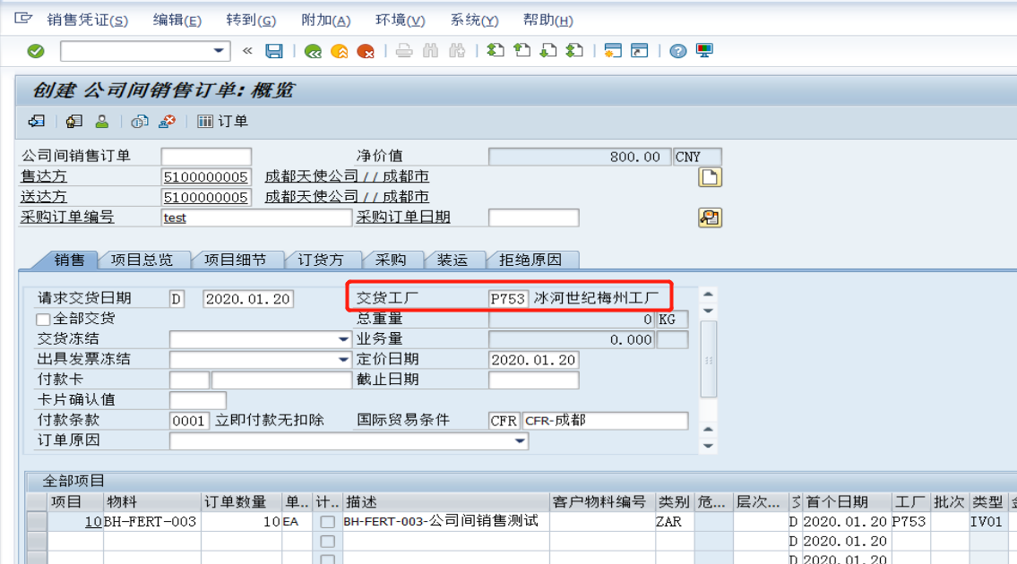Screen dimensions: 1017x564
Task: Jump to the first page icon
Action: pyautogui.click(x=496, y=50)
